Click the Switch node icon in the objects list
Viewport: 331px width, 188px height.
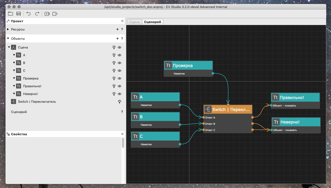tap(13, 101)
